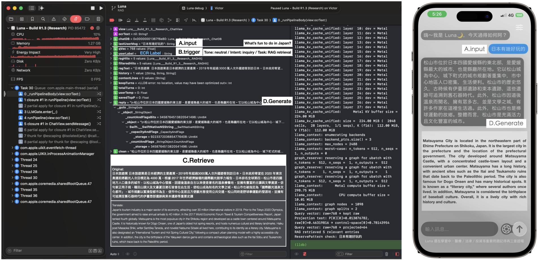Select frame 3 LLMGate.enter(_:)
Image resolution: width=538 pixels, height=260 pixels.
(x=41, y=112)
